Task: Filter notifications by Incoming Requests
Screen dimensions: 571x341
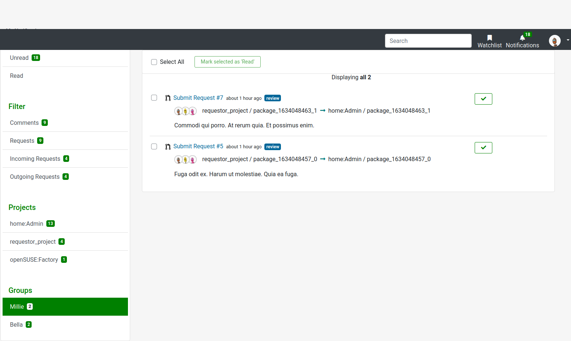Action: tap(35, 159)
